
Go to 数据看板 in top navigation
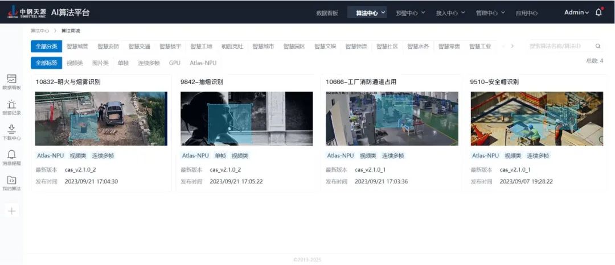[327, 13]
